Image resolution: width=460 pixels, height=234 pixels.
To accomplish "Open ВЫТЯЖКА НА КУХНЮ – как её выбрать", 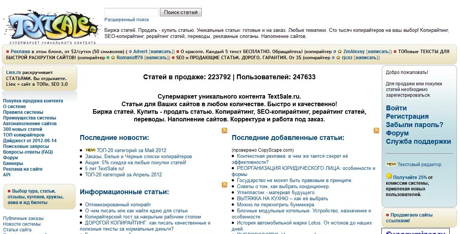I will [x=283, y=198].
